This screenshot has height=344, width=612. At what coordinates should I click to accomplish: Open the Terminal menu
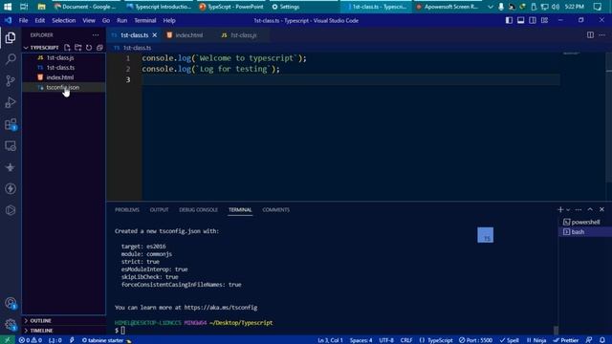tap(144, 20)
